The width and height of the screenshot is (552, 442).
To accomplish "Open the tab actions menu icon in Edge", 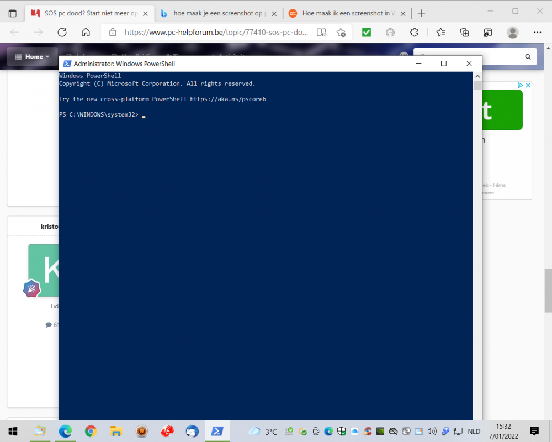I will [x=12, y=13].
